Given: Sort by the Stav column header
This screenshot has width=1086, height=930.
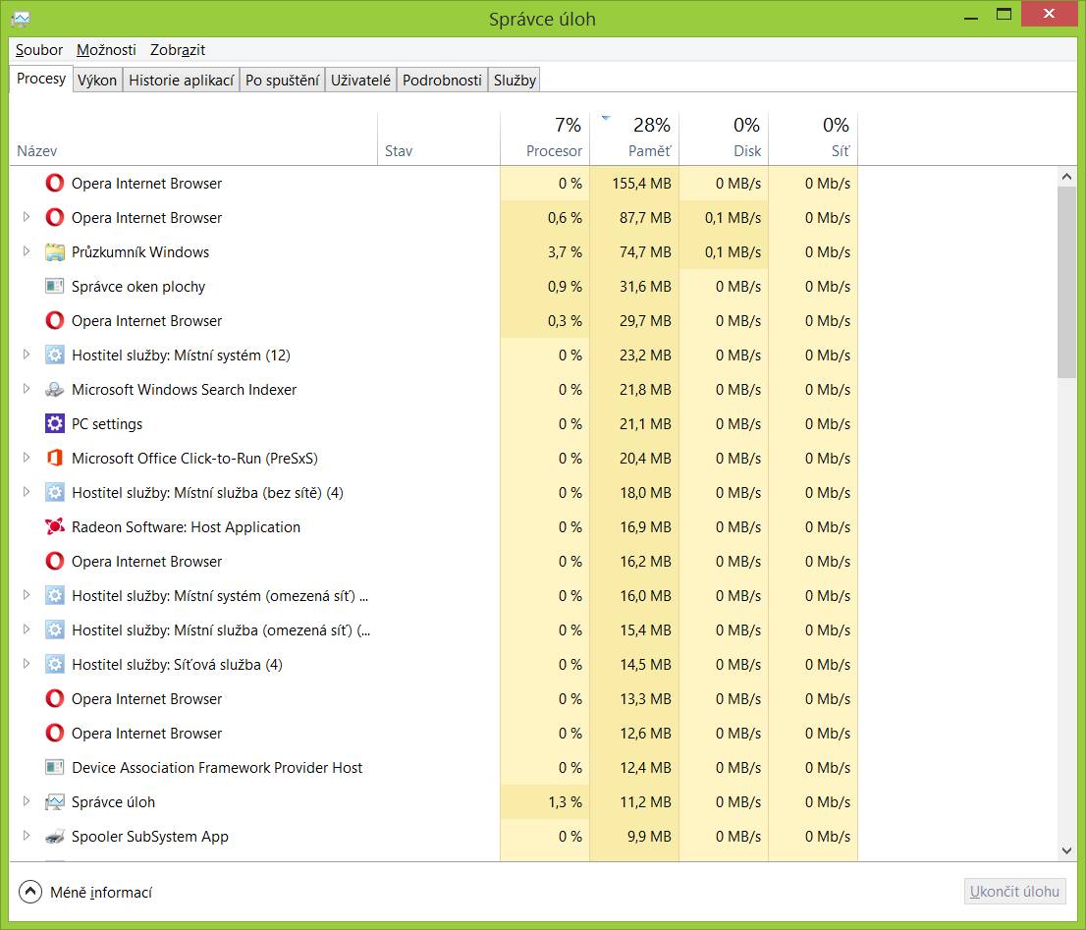Looking at the screenshot, I should [x=439, y=138].
